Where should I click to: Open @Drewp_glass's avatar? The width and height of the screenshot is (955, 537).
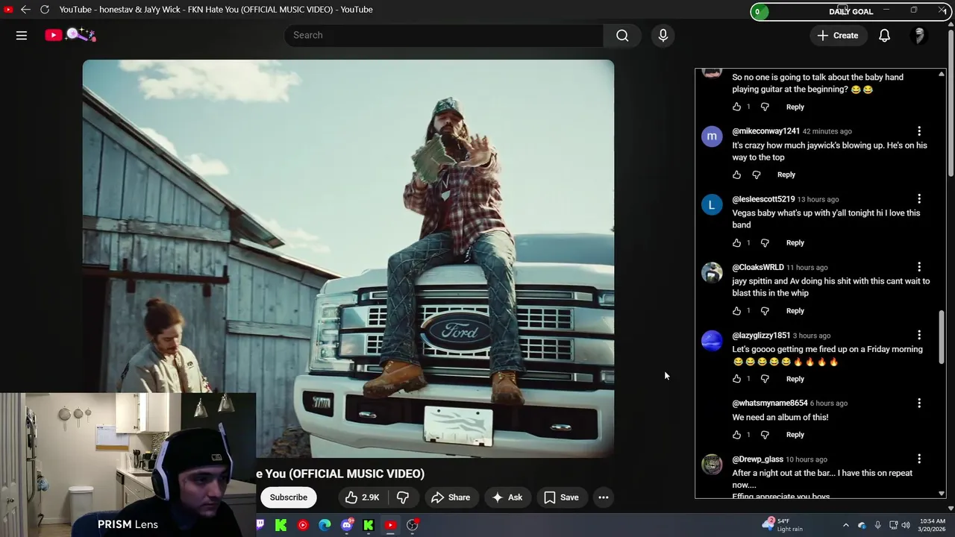tap(712, 465)
